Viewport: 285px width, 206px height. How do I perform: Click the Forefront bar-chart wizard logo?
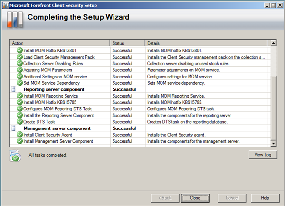15,20
